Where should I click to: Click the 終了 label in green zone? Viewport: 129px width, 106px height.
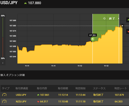point(112,19)
